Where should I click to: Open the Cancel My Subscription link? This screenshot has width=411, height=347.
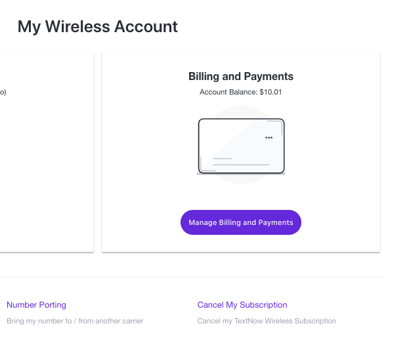click(x=242, y=305)
